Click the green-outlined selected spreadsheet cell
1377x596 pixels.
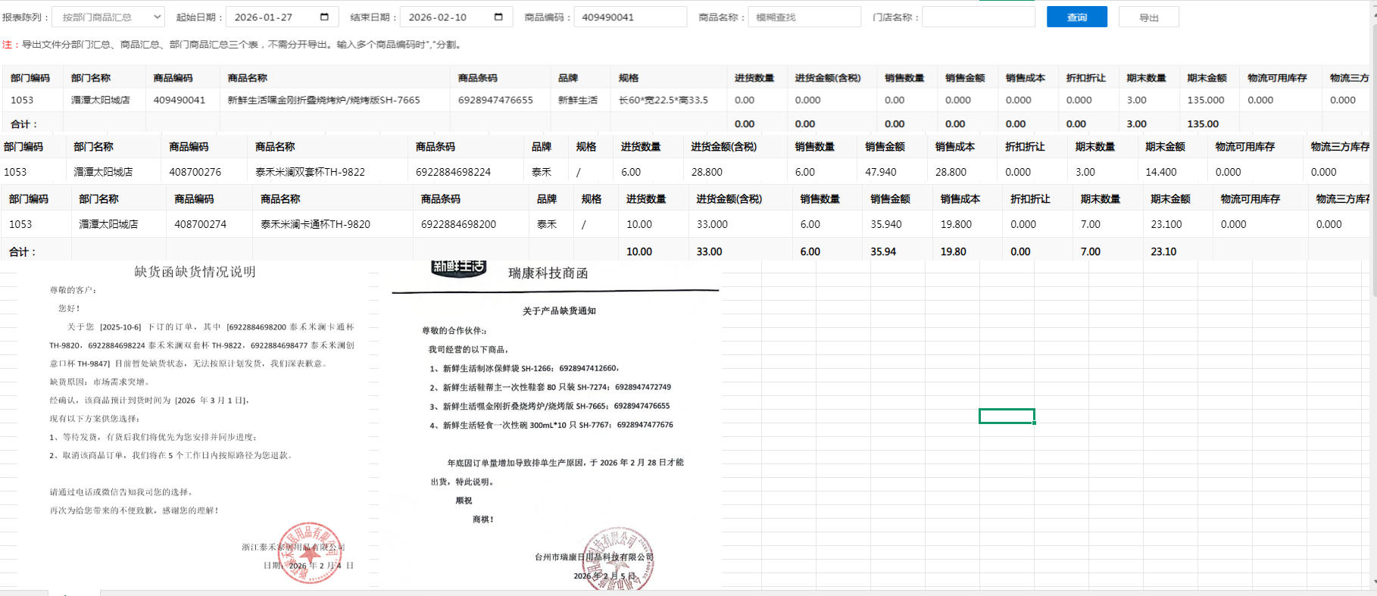[x=1007, y=417]
